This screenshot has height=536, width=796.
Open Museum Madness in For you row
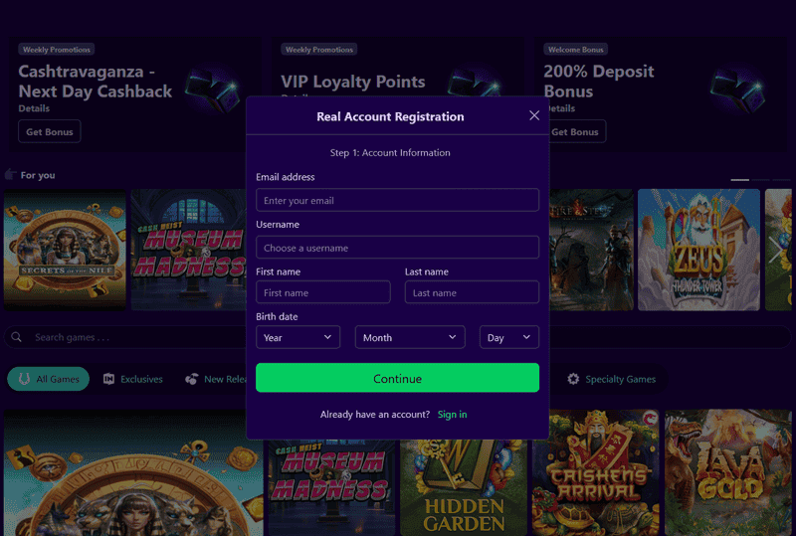pyautogui.click(x=188, y=250)
